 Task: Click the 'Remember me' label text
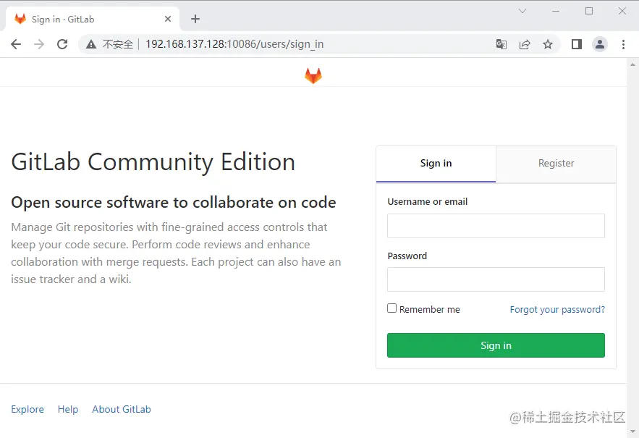point(430,310)
